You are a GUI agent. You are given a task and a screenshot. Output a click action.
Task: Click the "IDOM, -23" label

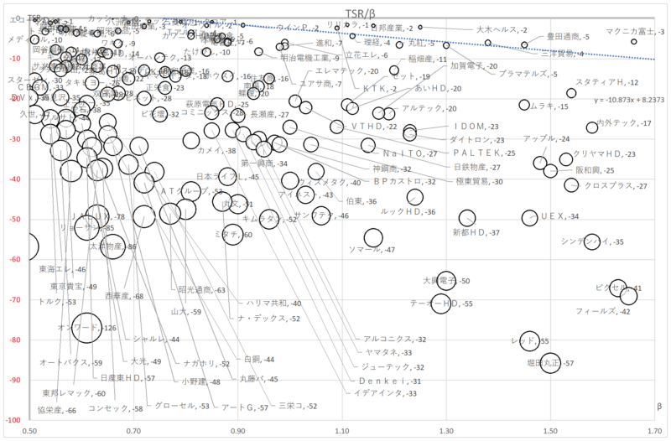pyautogui.click(x=476, y=127)
